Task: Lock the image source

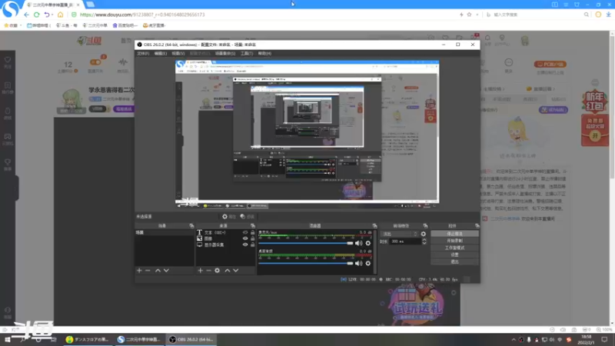Action: coord(253,238)
